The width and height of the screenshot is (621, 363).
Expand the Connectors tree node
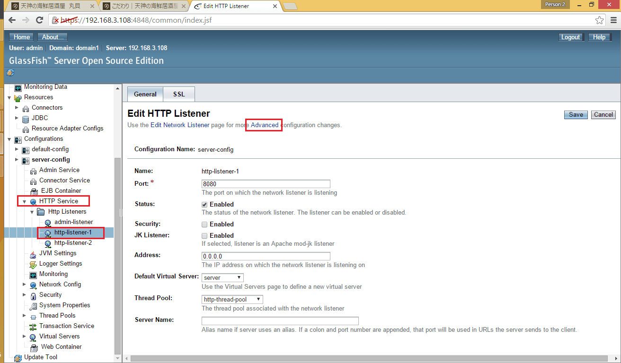[17, 108]
